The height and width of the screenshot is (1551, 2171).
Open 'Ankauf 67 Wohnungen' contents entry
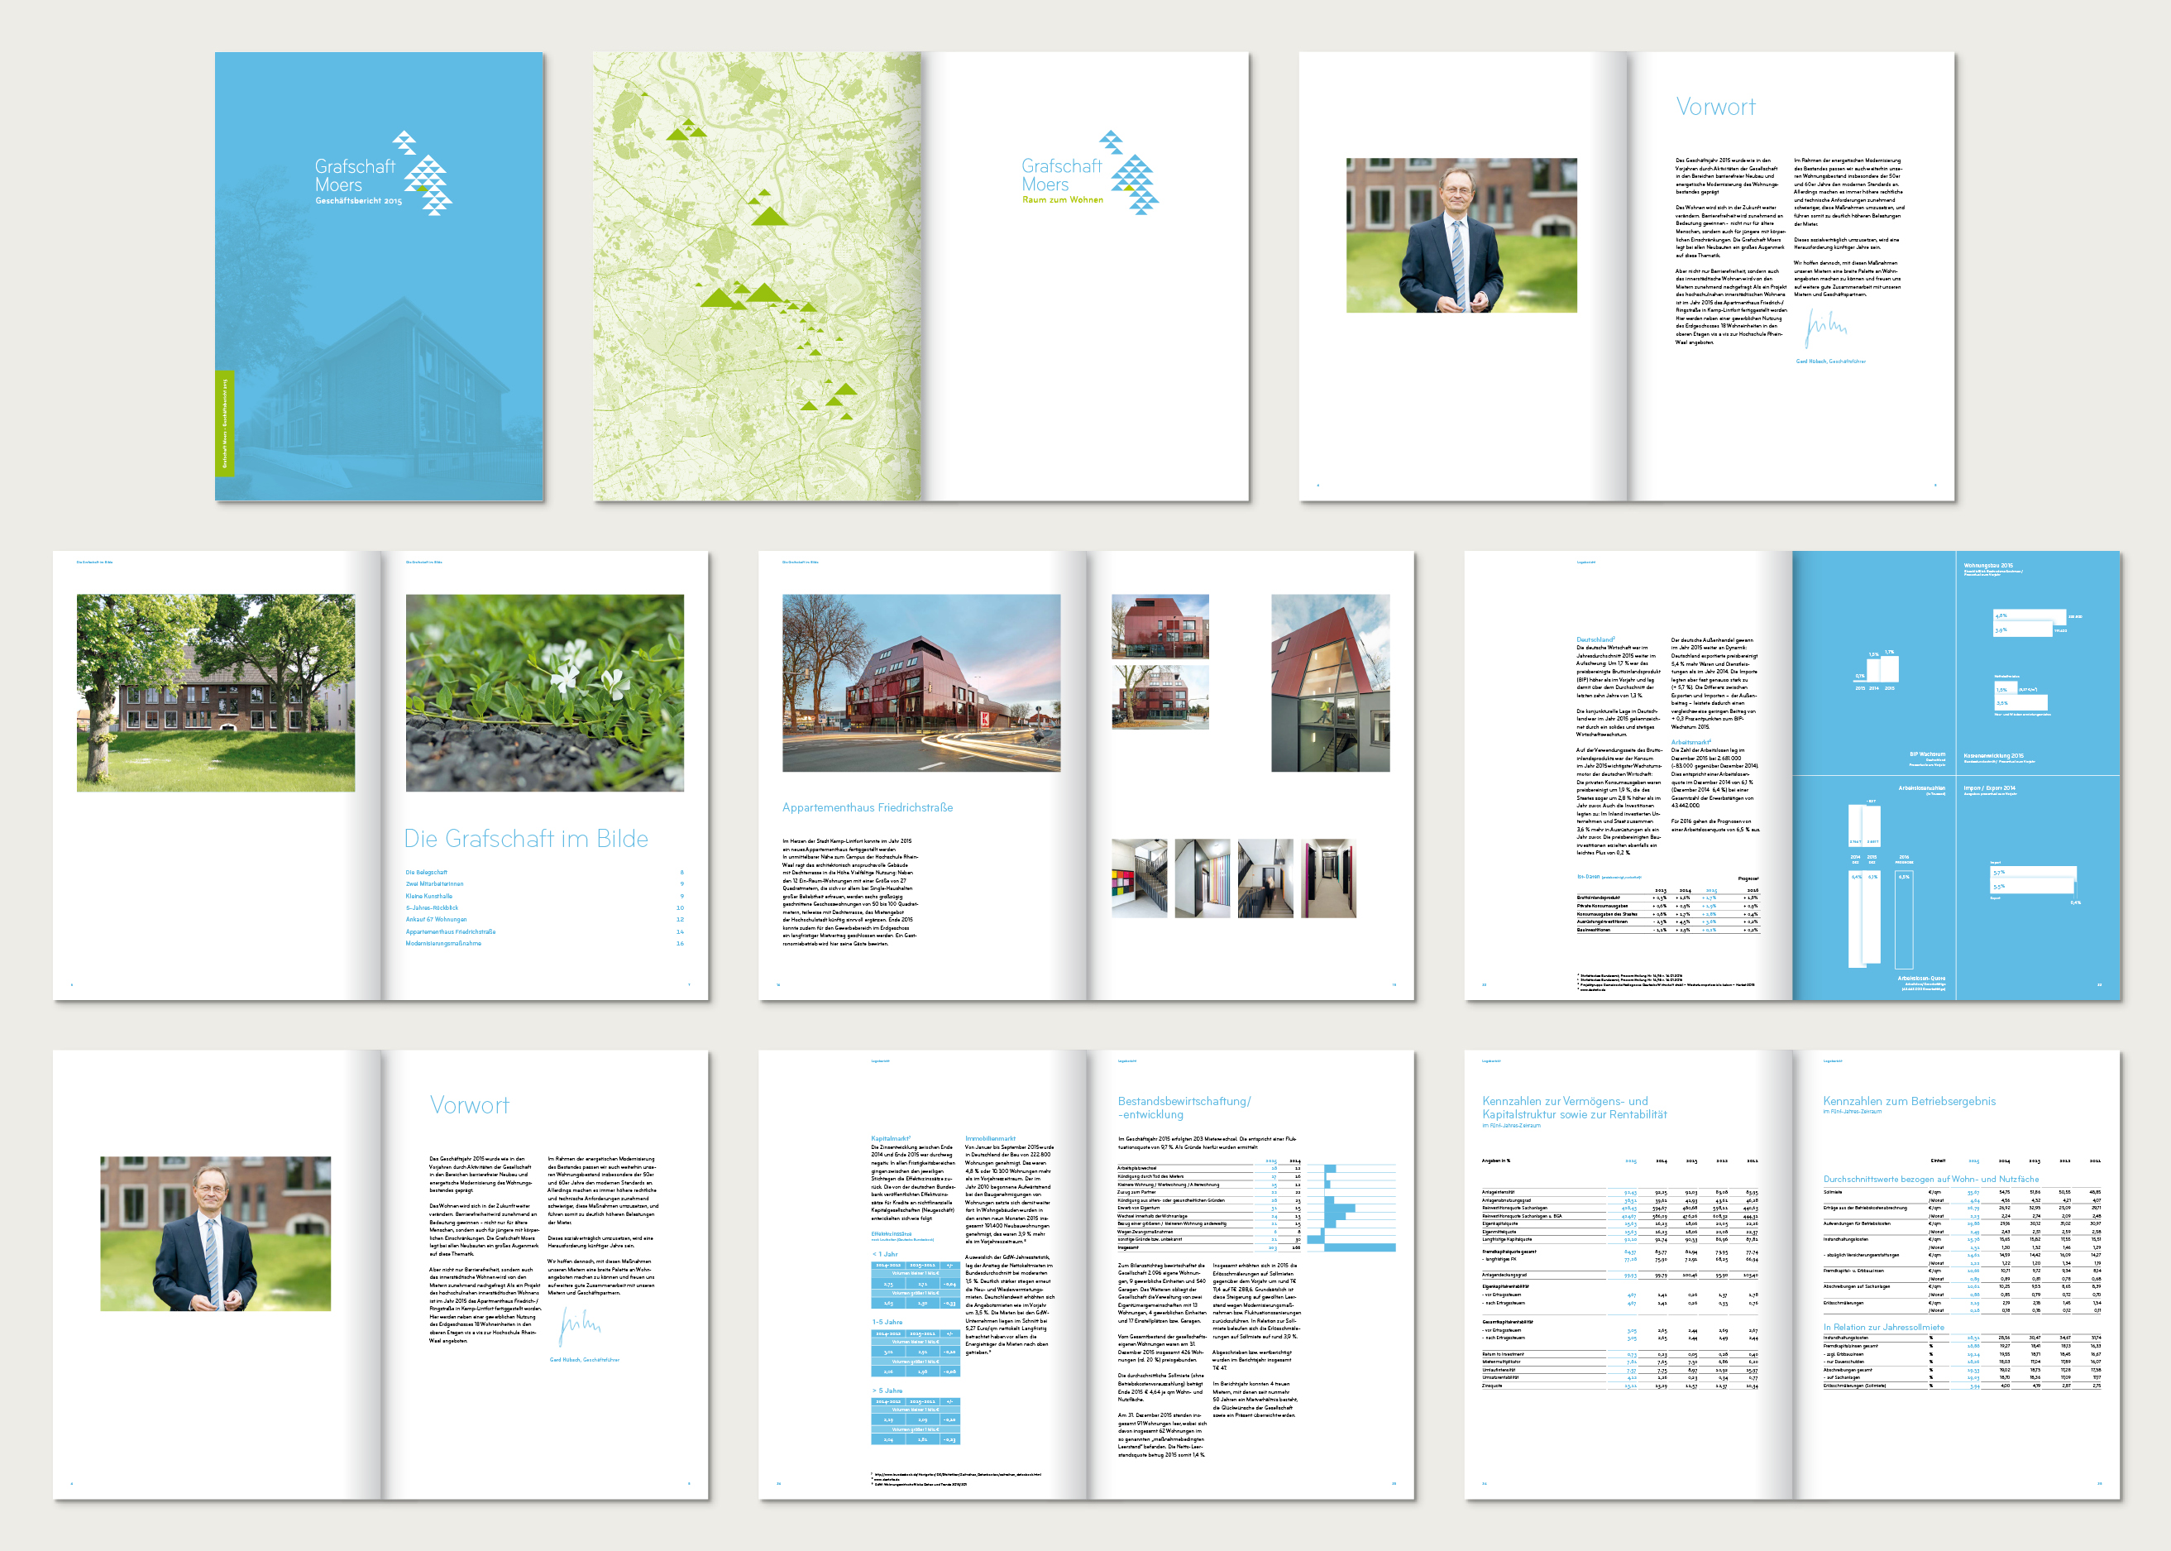(435, 919)
